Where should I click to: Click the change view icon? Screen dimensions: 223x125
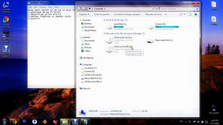point(181,14)
